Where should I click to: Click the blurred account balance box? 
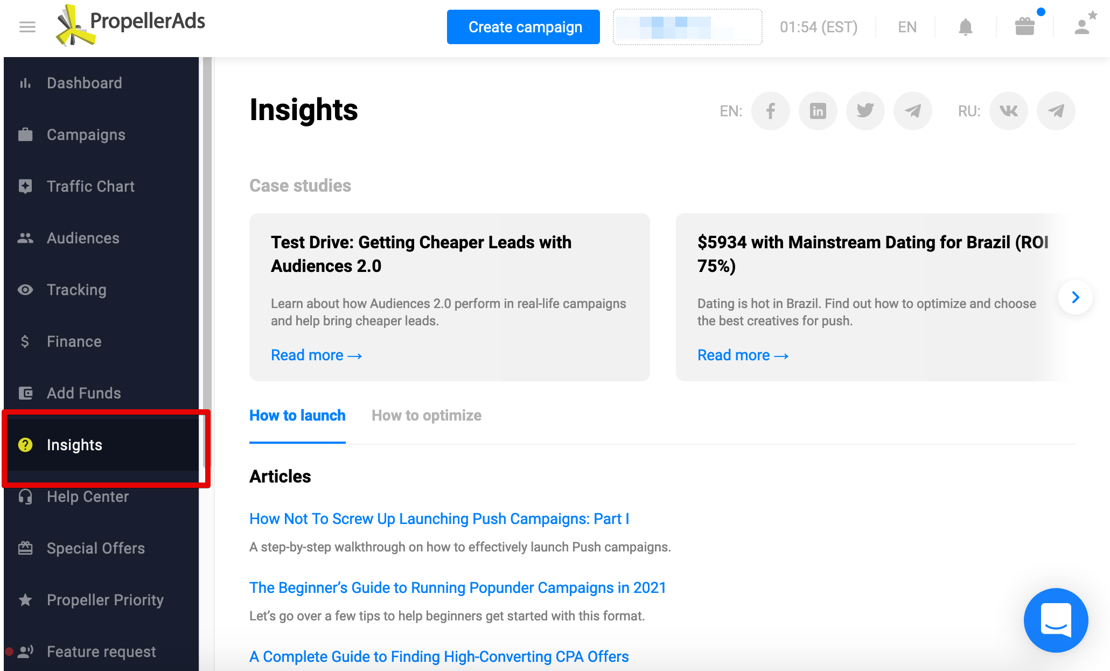point(687,27)
